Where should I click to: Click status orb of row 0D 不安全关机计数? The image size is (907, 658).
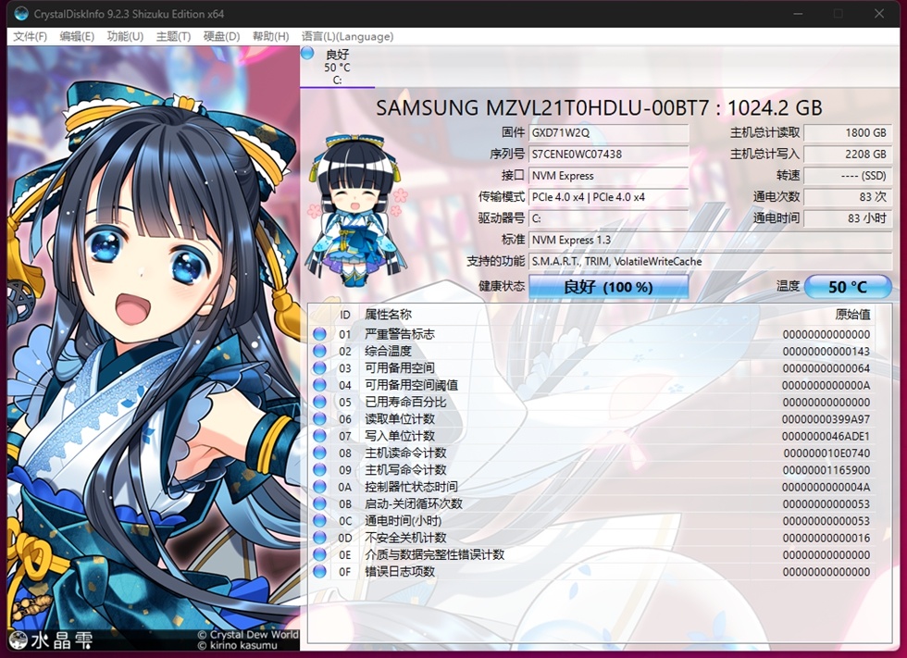pyautogui.click(x=319, y=537)
